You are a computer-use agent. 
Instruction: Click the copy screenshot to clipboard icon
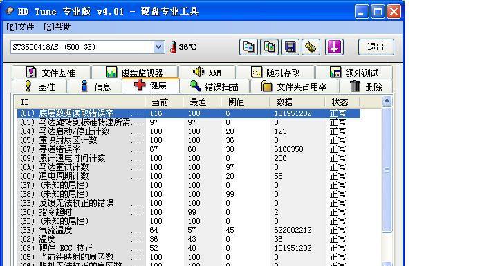pyautogui.click(x=269, y=47)
